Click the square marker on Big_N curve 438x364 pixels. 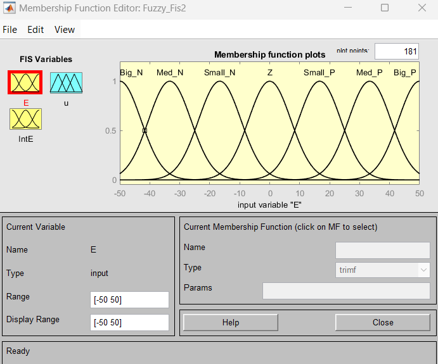[145, 130]
